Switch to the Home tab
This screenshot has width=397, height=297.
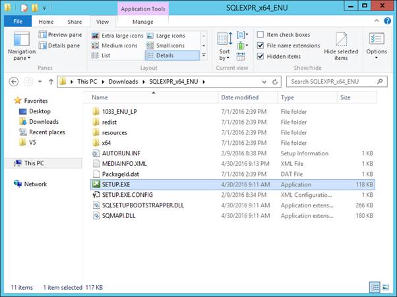[46, 22]
